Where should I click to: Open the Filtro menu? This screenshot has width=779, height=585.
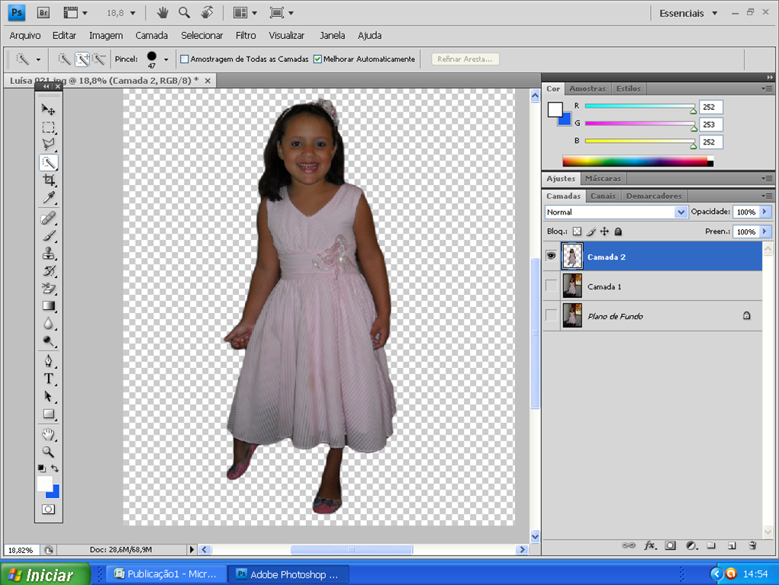tap(246, 35)
